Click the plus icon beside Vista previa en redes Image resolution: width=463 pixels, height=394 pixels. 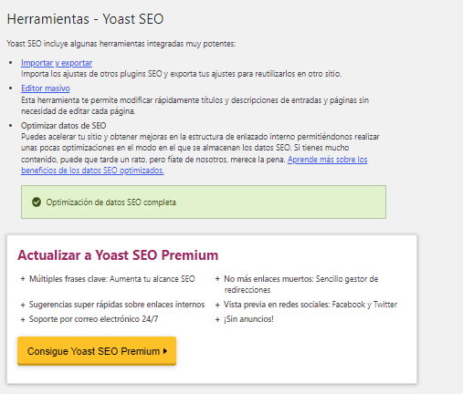click(217, 305)
